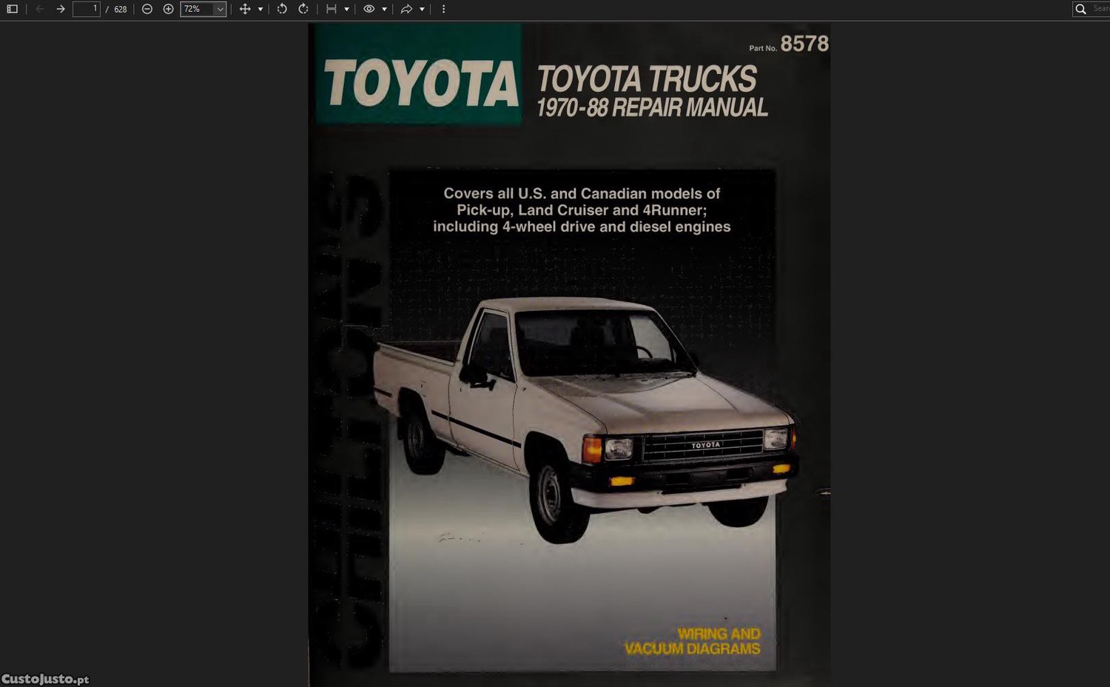Rotate the page counterclockwise
Image resolution: width=1110 pixels, height=687 pixels.
point(282,9)
